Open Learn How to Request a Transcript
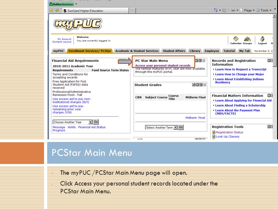Screen dimensions: 278x209 tap(241, 69)
